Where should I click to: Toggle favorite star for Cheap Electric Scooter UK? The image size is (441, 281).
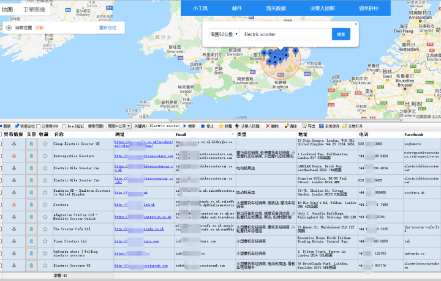(x=45, y=144)
